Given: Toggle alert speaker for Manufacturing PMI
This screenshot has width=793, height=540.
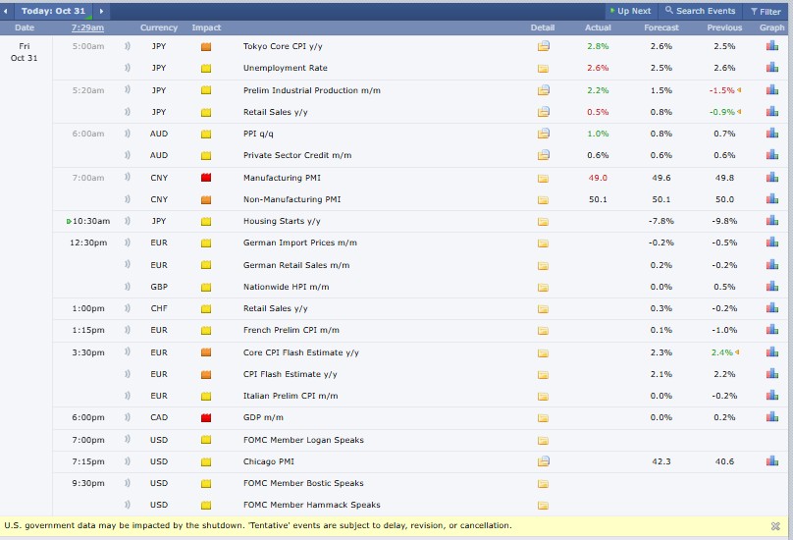Looking at the screenshot, I should pos(128,178).
